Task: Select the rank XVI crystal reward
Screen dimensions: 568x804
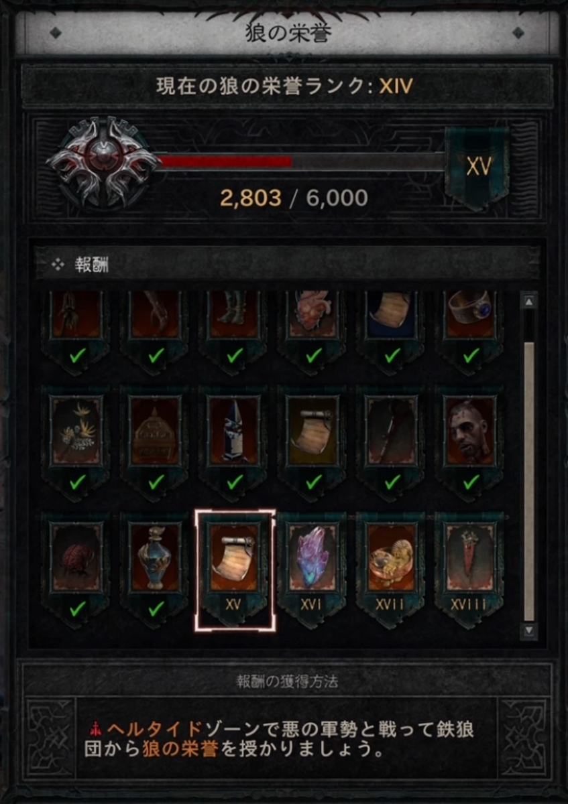Action: (x=313, y=569)
